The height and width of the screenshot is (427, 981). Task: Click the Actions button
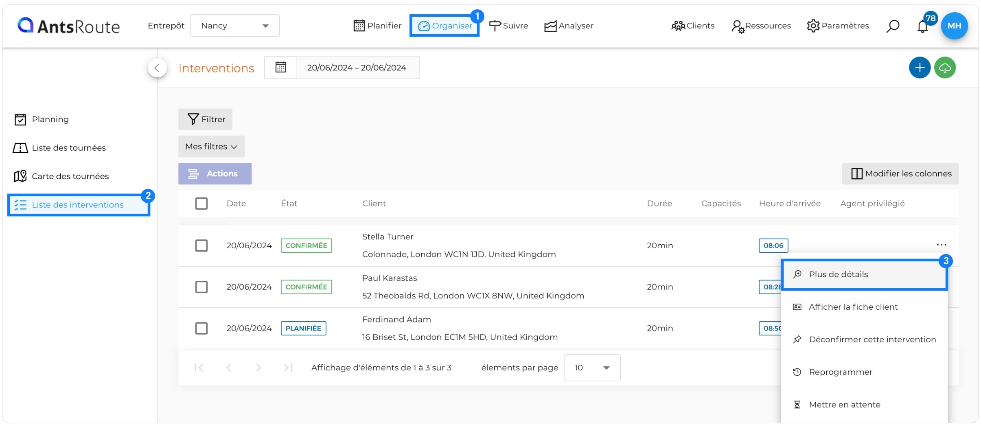click(x=215, y=174)
